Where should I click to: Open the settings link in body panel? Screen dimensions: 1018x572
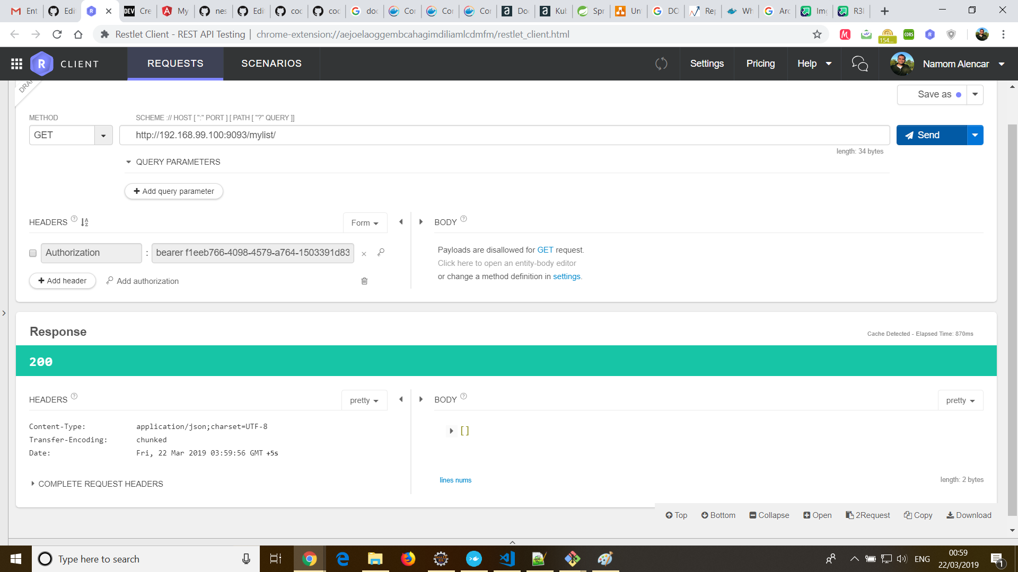(566, 276)
